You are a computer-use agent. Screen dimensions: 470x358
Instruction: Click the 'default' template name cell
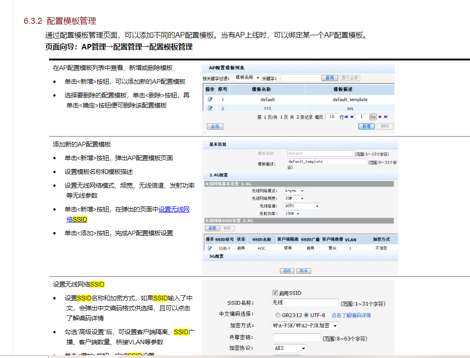click(268, 99)
